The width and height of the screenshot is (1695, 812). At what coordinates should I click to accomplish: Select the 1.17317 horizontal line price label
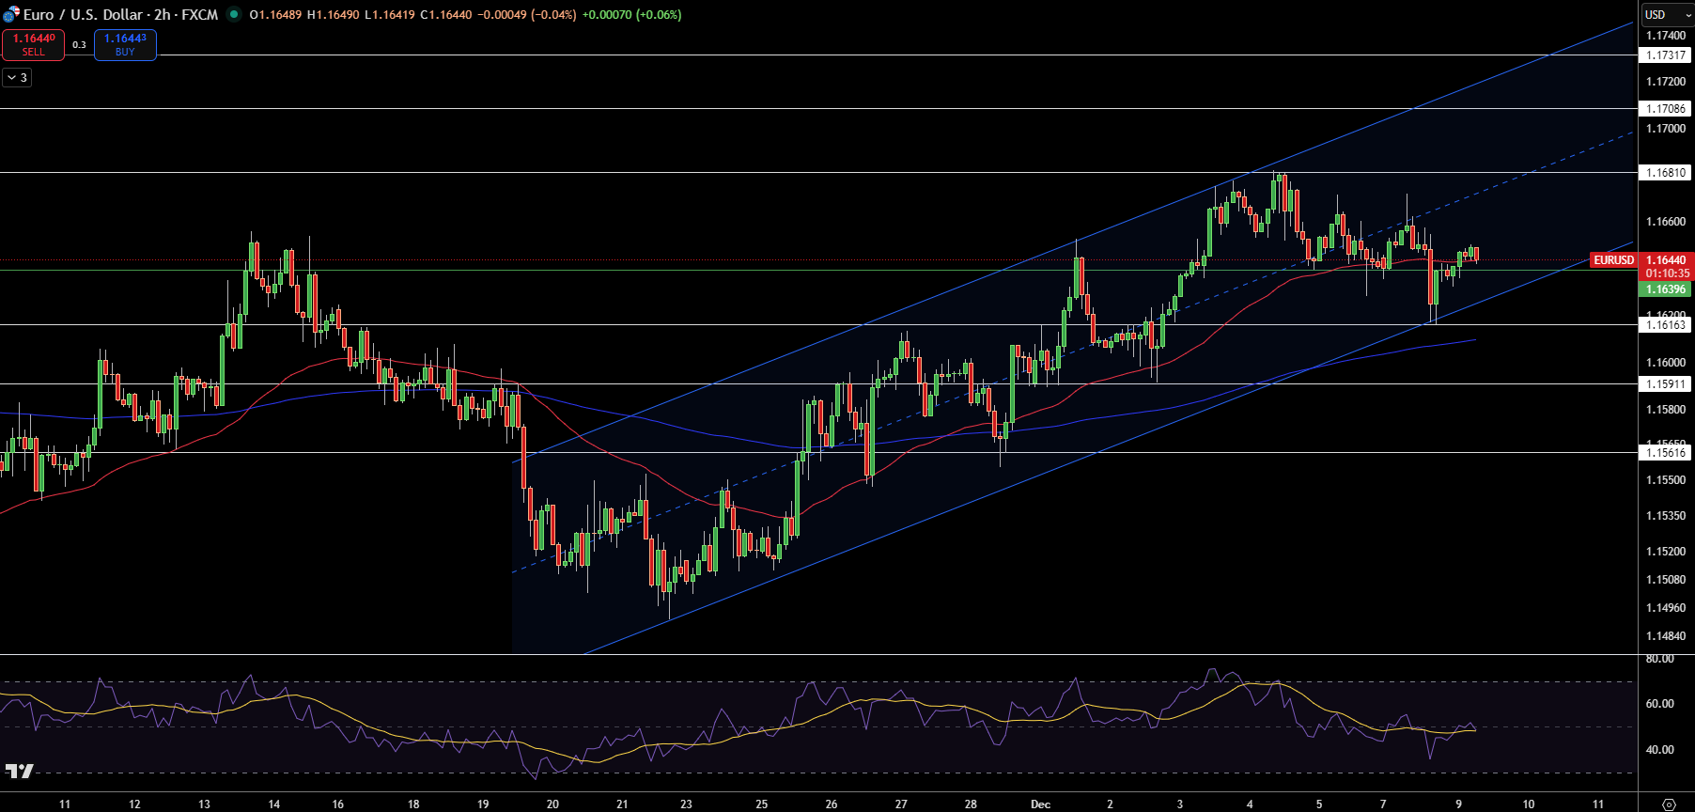1667,55
